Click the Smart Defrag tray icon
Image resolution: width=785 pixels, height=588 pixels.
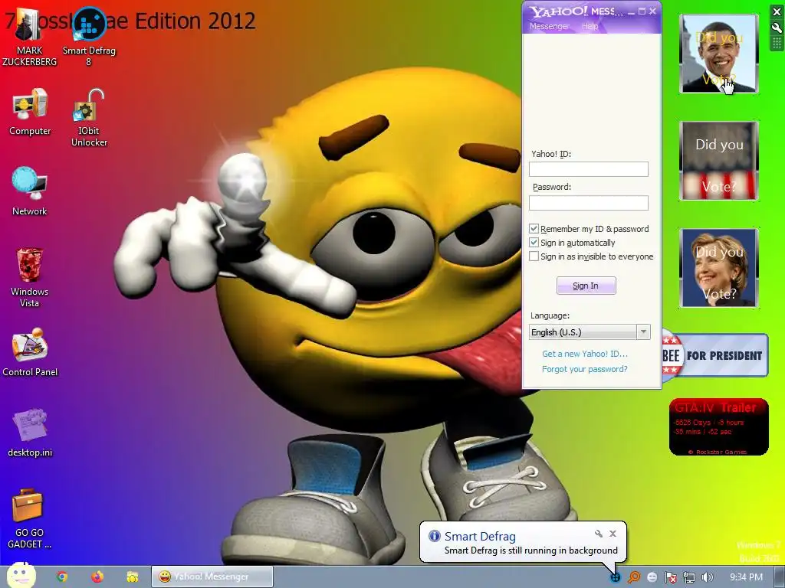[x=616, y=577]
